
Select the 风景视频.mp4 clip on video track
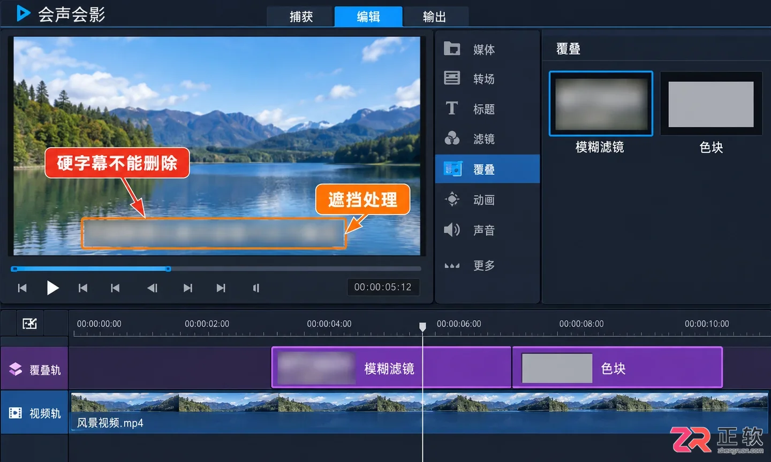419,412
